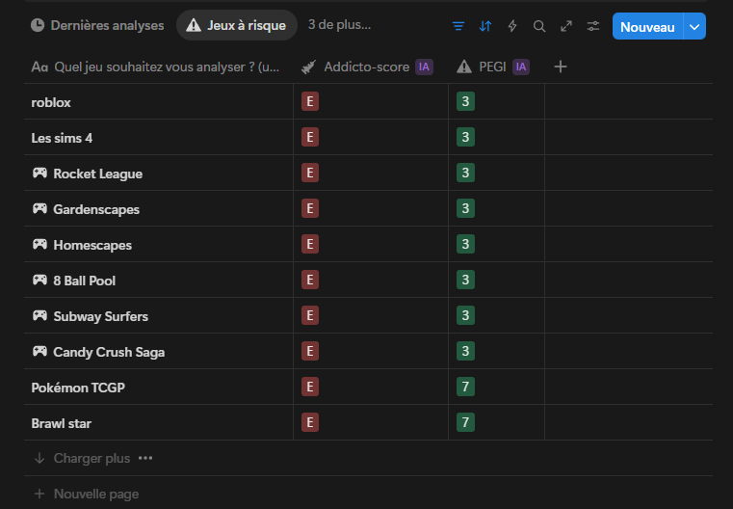Add a new property with the plus icon
The height and width of the screenshot is (509, 733).
point(561,67)
